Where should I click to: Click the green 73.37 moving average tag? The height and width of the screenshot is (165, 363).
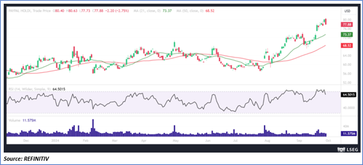[347, 35]
